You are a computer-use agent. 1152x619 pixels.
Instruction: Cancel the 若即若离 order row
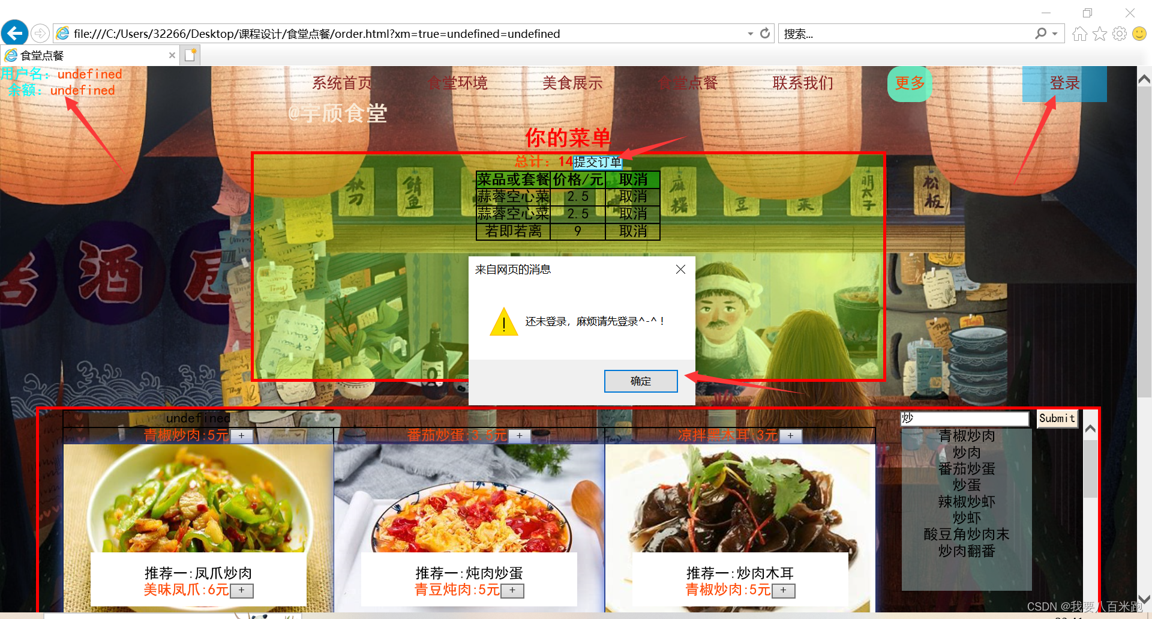click(633, 231)
